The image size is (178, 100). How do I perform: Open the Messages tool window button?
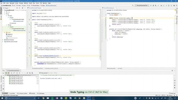(41, 93)
